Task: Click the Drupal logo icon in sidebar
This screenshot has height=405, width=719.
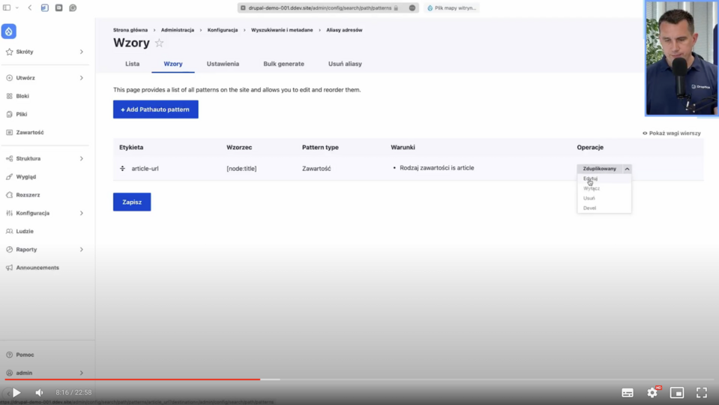Action: (9, 31)
